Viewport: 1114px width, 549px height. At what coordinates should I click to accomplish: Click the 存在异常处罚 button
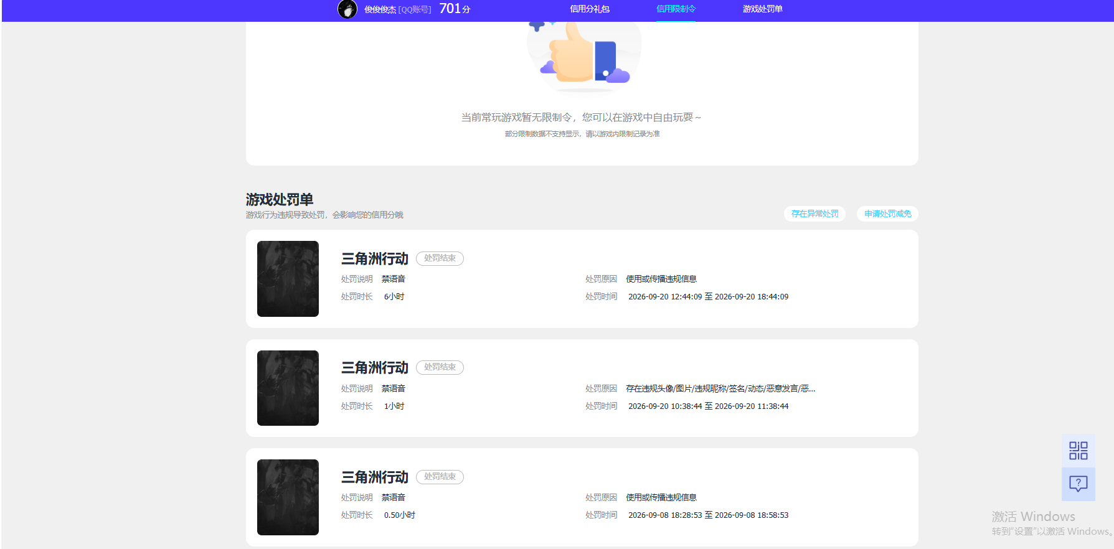pyautogui.click(x=814, y=213)
